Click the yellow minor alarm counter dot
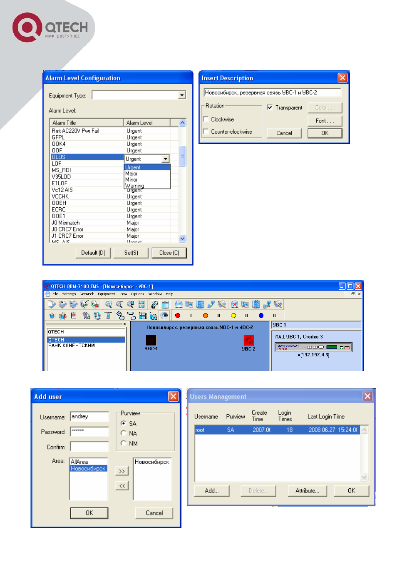397x562 pixels. (233, 316)
